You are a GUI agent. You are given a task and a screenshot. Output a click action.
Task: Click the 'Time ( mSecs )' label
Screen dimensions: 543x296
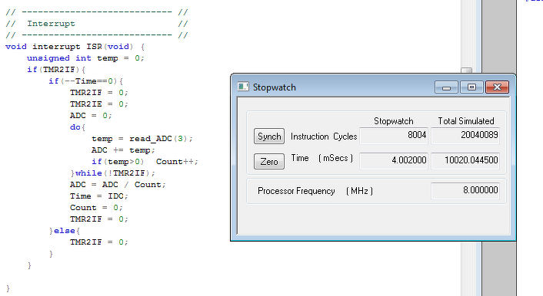pyautogui.click(x=322, y=158)
